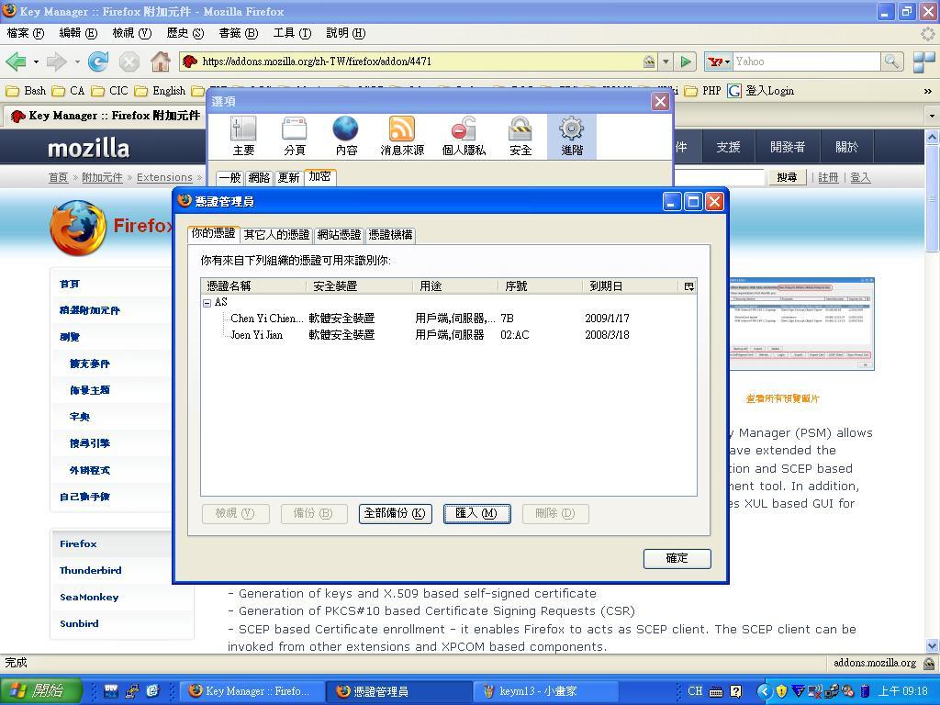
Task: Click the mozilla logo in page header
Action: click(x=89, y=148)
